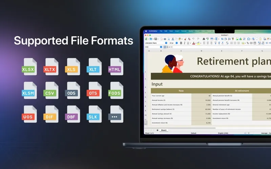Click the align right icon
The height and width of the screenshot is (169, 271).
[x=211, y=43]
